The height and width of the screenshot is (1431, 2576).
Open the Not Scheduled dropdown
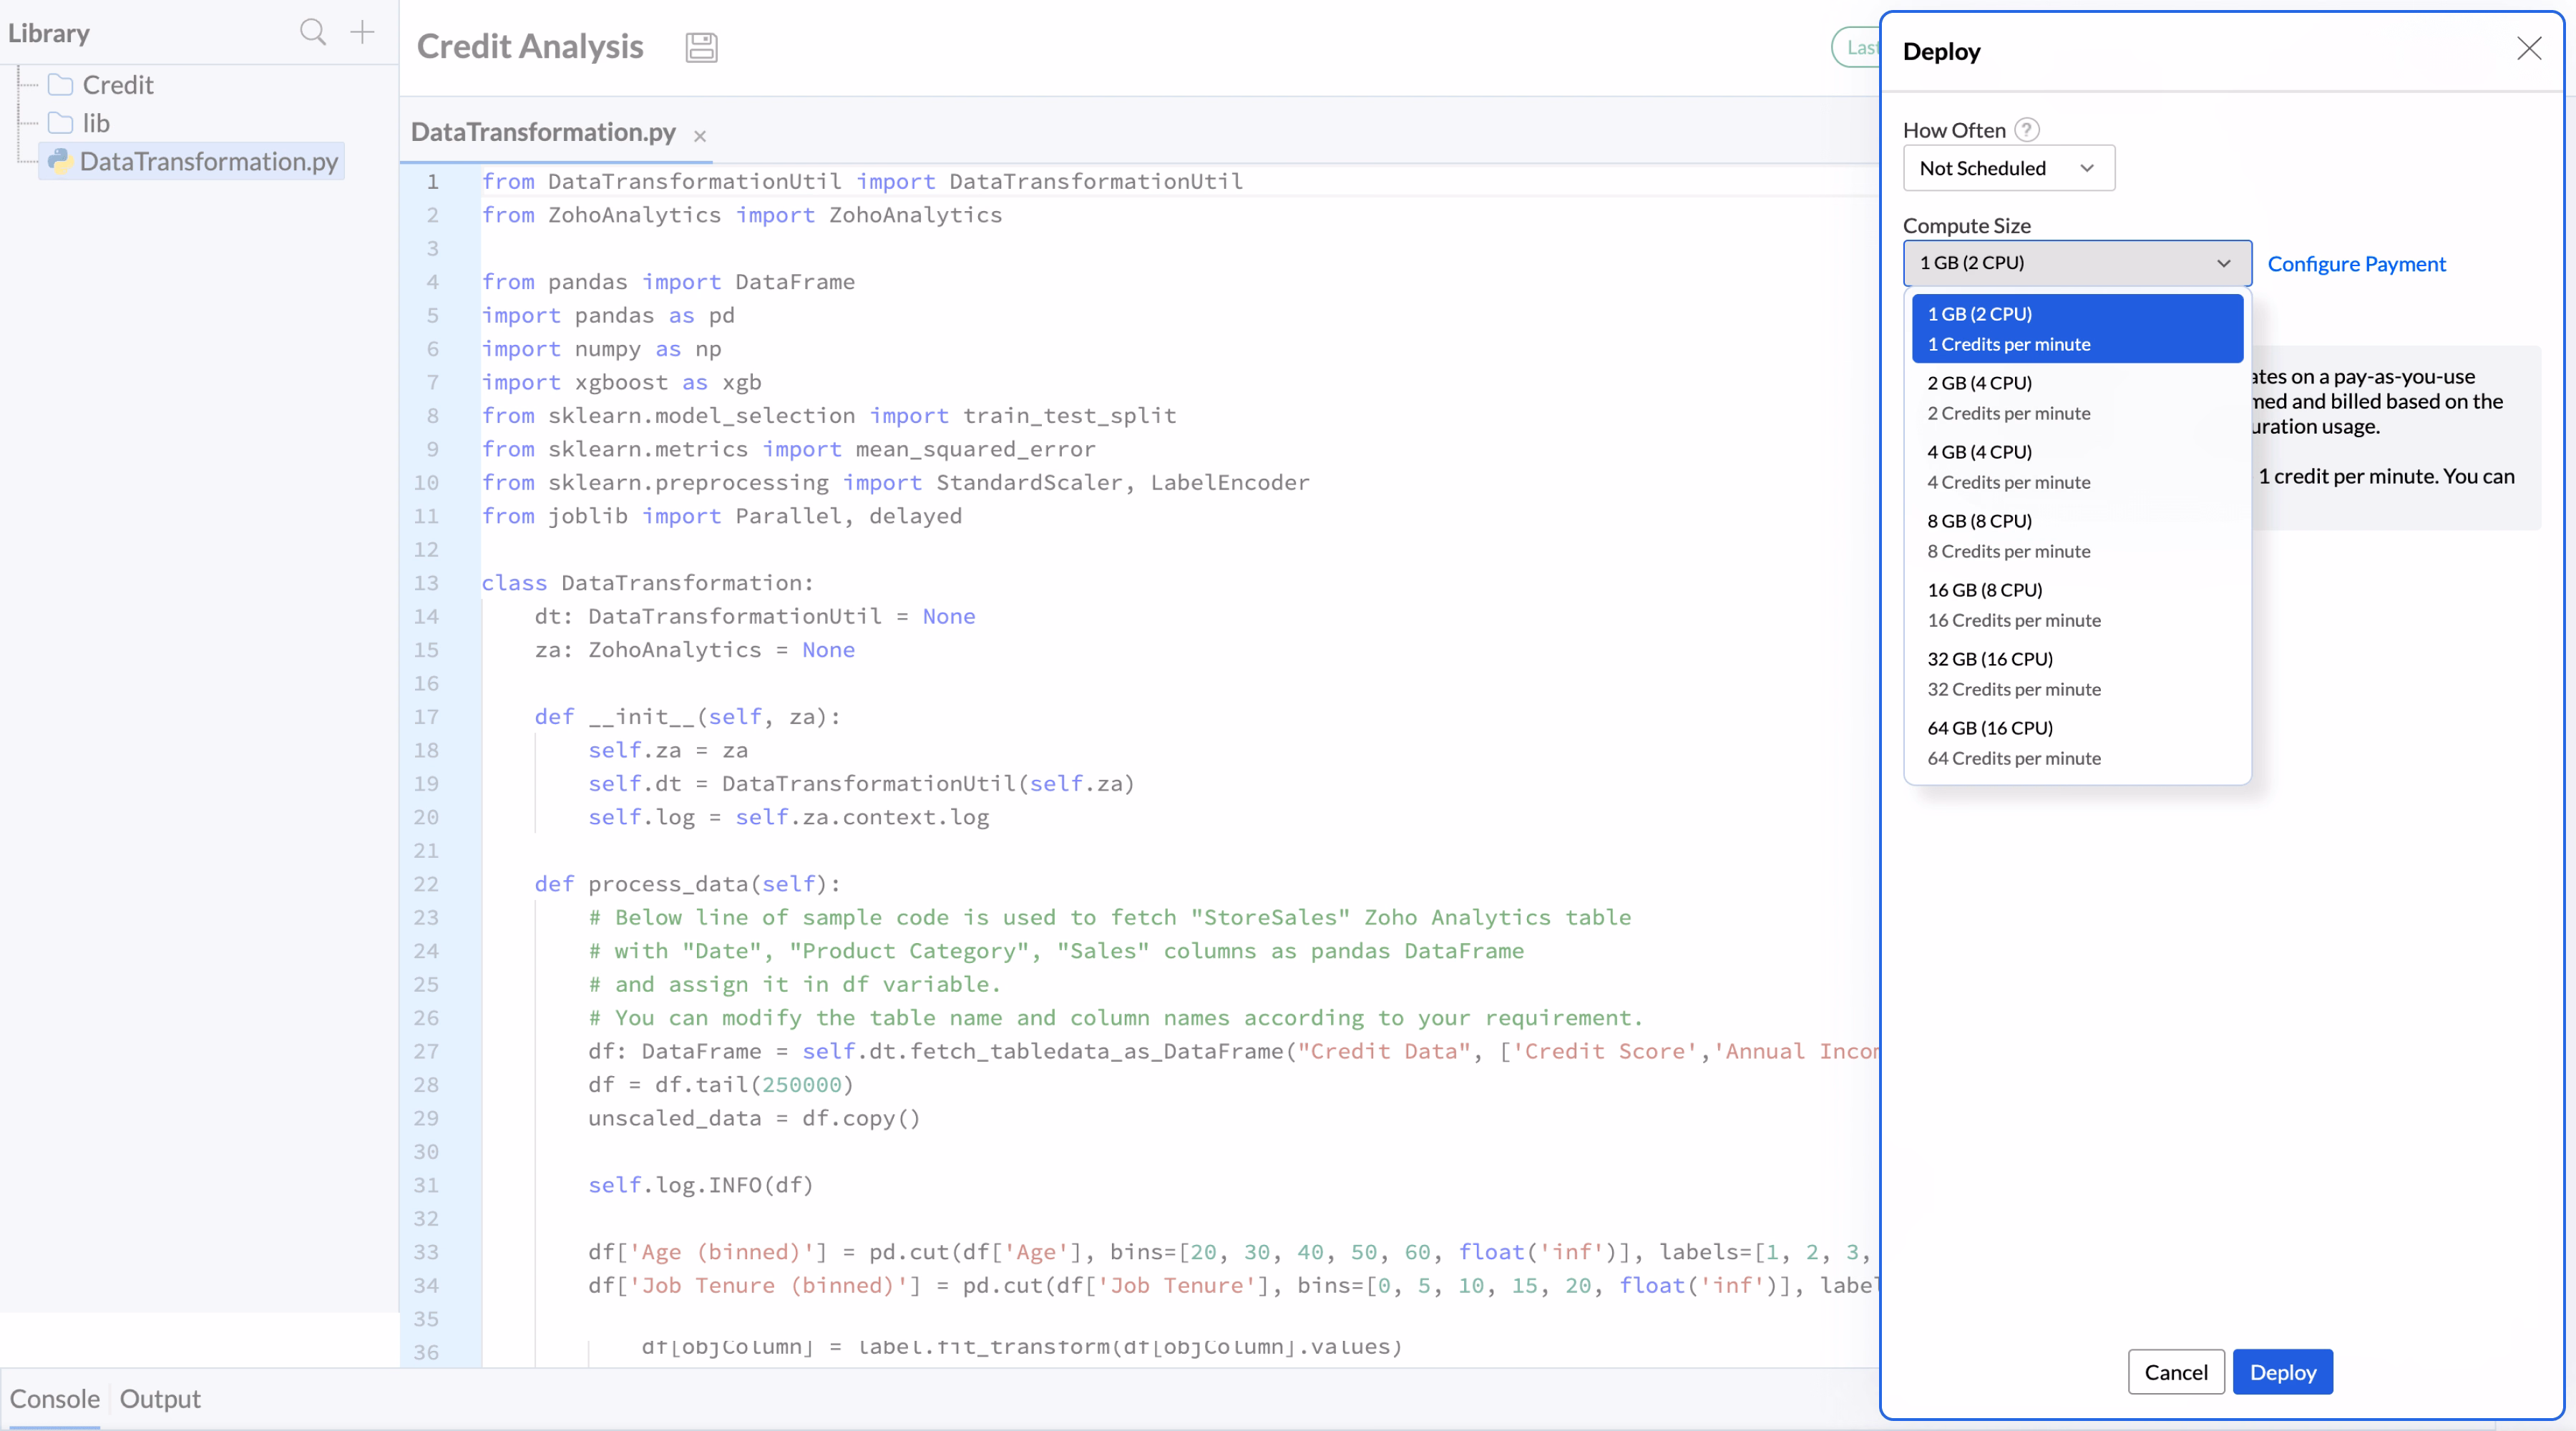tap(2007, 168)
